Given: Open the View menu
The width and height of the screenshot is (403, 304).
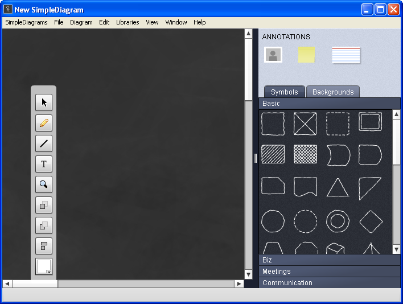Looking at the screenshot, I should (152, 22).
